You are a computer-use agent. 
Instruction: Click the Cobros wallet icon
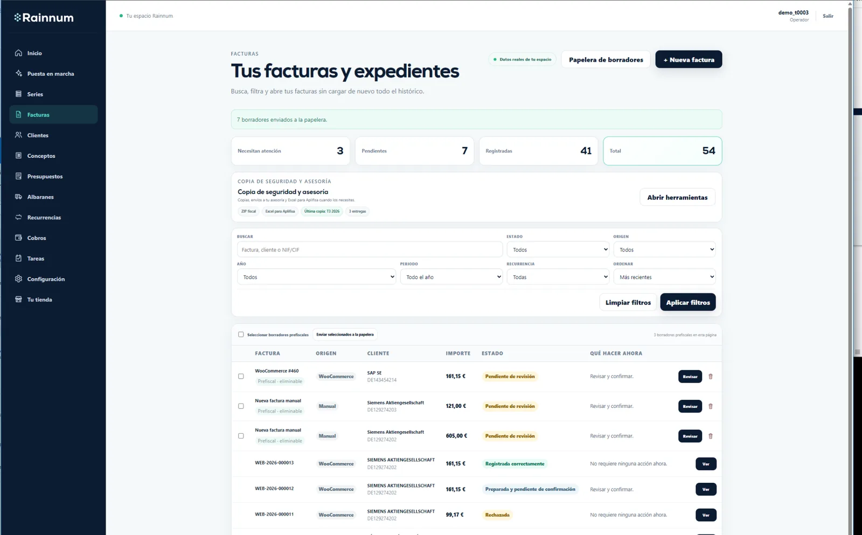tap(18, 238)
